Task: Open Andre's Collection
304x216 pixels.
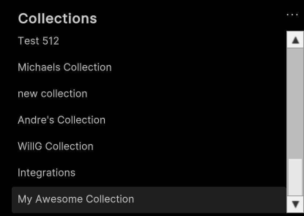Action: pos(61,120)
